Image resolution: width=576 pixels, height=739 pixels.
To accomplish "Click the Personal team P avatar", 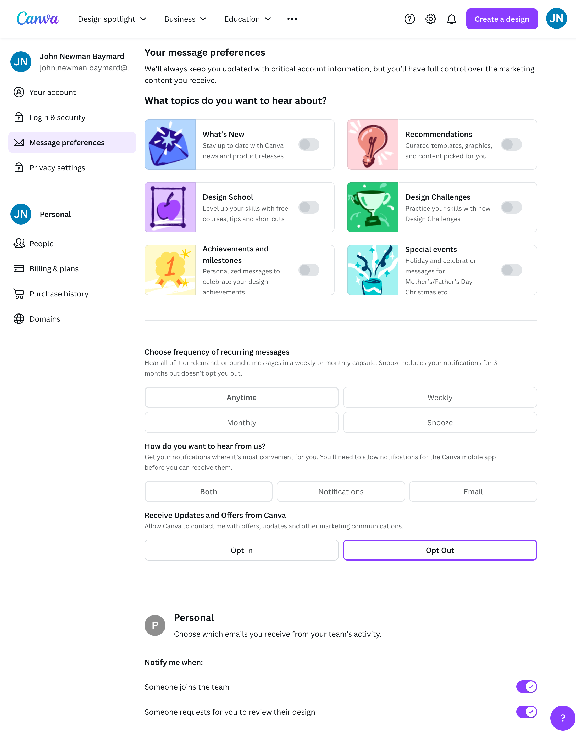I will tap(155, 625).
